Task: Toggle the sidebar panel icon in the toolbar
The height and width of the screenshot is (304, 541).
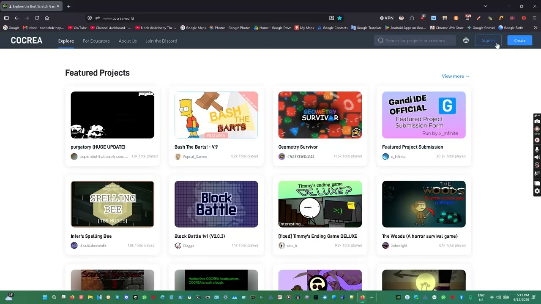Action: click(x=6, y=18)
